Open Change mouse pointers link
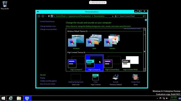 point(48,29)
